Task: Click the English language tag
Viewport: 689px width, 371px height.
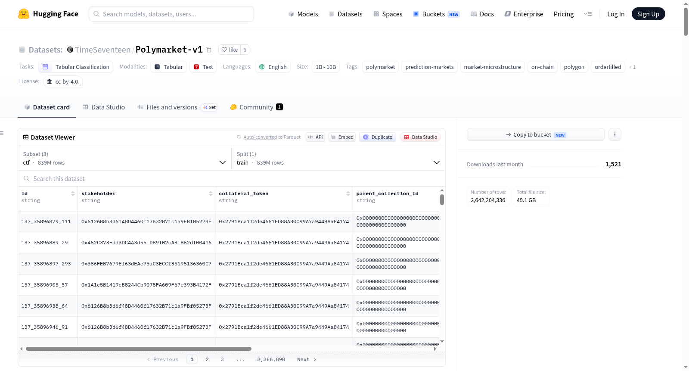Action: pyautogui.click(x=273, y=67)
